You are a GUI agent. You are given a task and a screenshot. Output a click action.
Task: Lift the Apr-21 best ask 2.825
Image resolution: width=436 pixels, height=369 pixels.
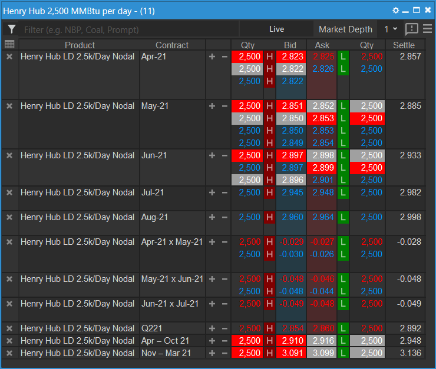coord(322,56)
